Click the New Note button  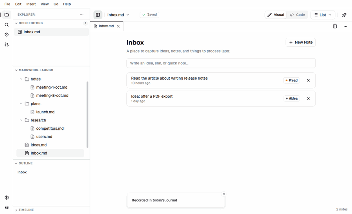click(x=301, y=42)
